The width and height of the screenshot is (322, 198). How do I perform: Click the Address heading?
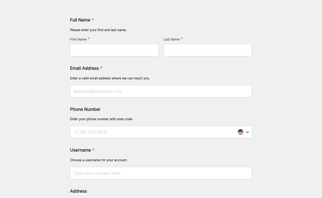[x=78, y=191]
